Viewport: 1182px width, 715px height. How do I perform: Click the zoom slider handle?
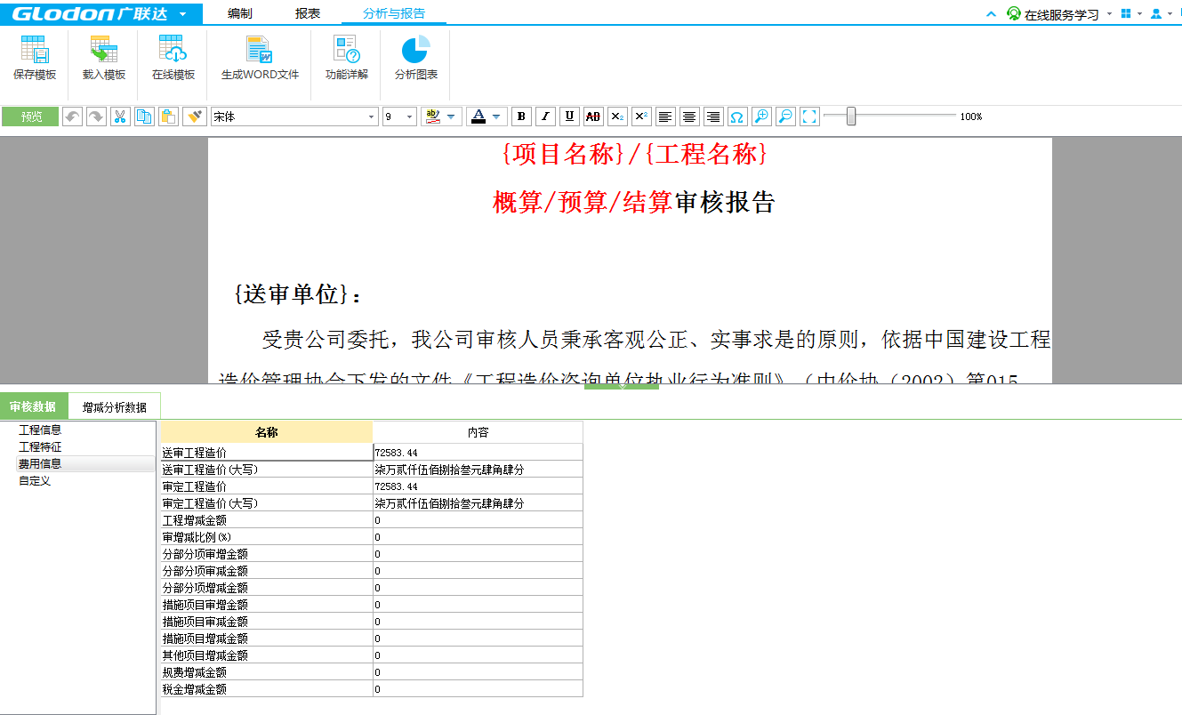tap(851, 116)
